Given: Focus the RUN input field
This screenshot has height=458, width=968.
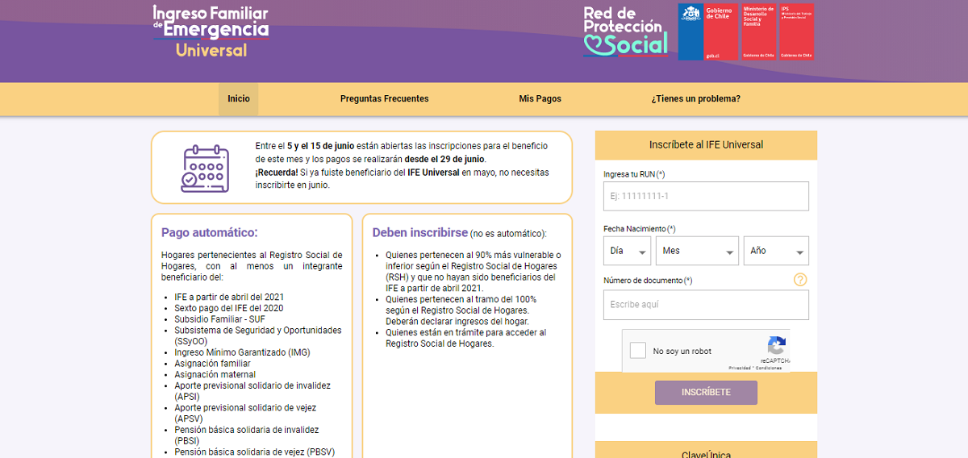Looking at the screenshot, I should click(705, 196).
